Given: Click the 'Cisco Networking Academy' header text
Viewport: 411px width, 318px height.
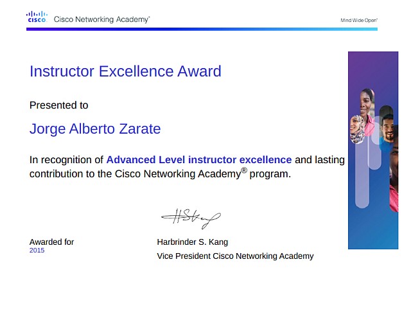Looking at the screenshot, I should tap(101, 19).
